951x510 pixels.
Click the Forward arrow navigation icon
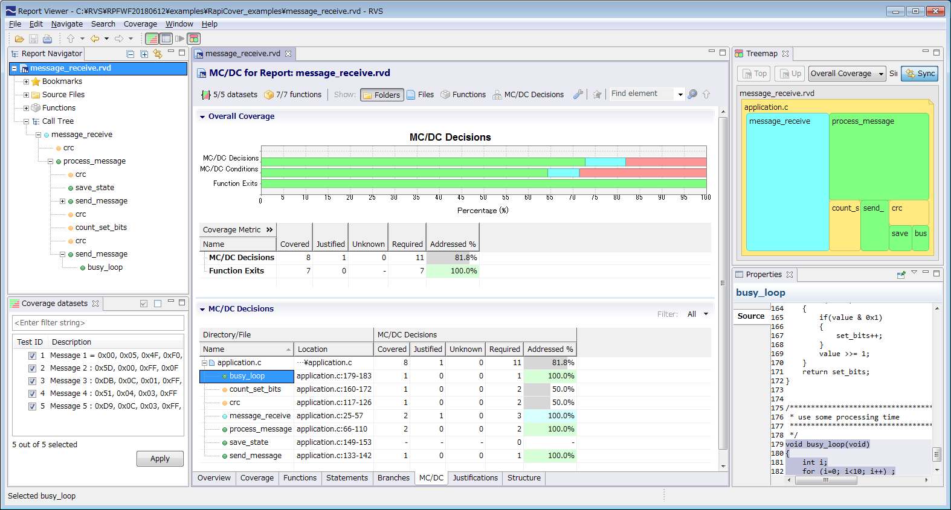tap(119, 39)
